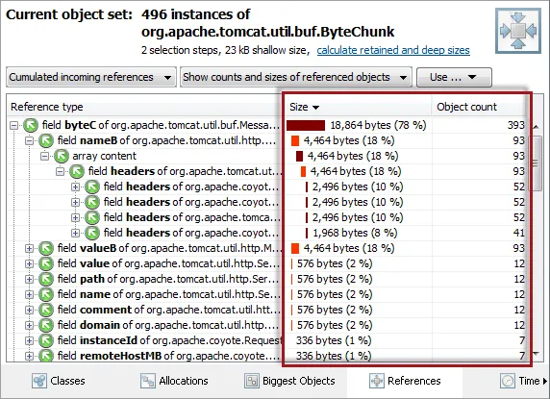Click calculate retained and deep sizes link
Viewport: 550px width, 399px height.
[x=393, y=50]
